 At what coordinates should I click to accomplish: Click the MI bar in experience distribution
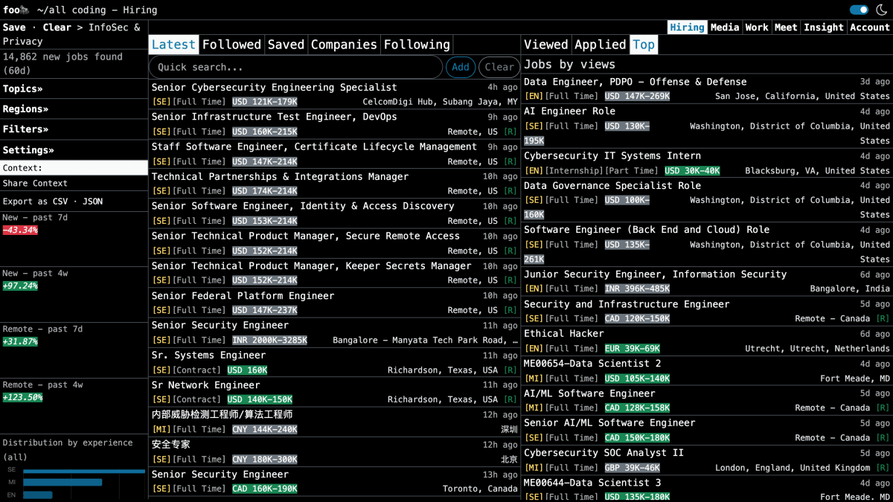63,483
